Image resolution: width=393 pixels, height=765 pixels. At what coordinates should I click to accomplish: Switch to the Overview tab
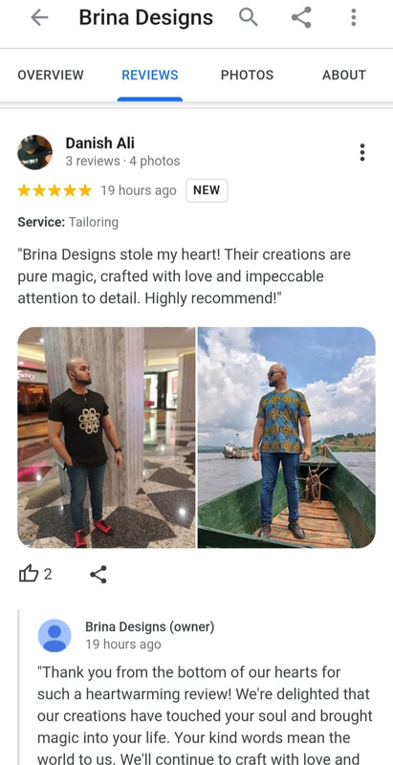[x=51, y=76]
